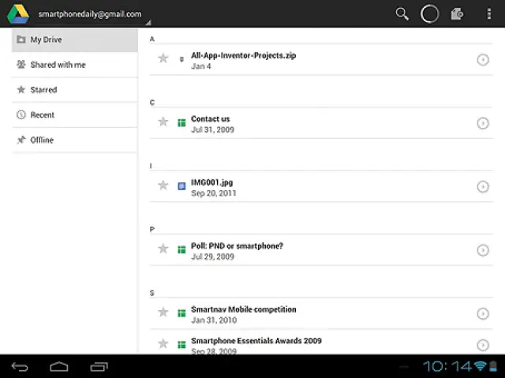
Task: Tap the clock in the system bar
Action: (x=447, y=366)
